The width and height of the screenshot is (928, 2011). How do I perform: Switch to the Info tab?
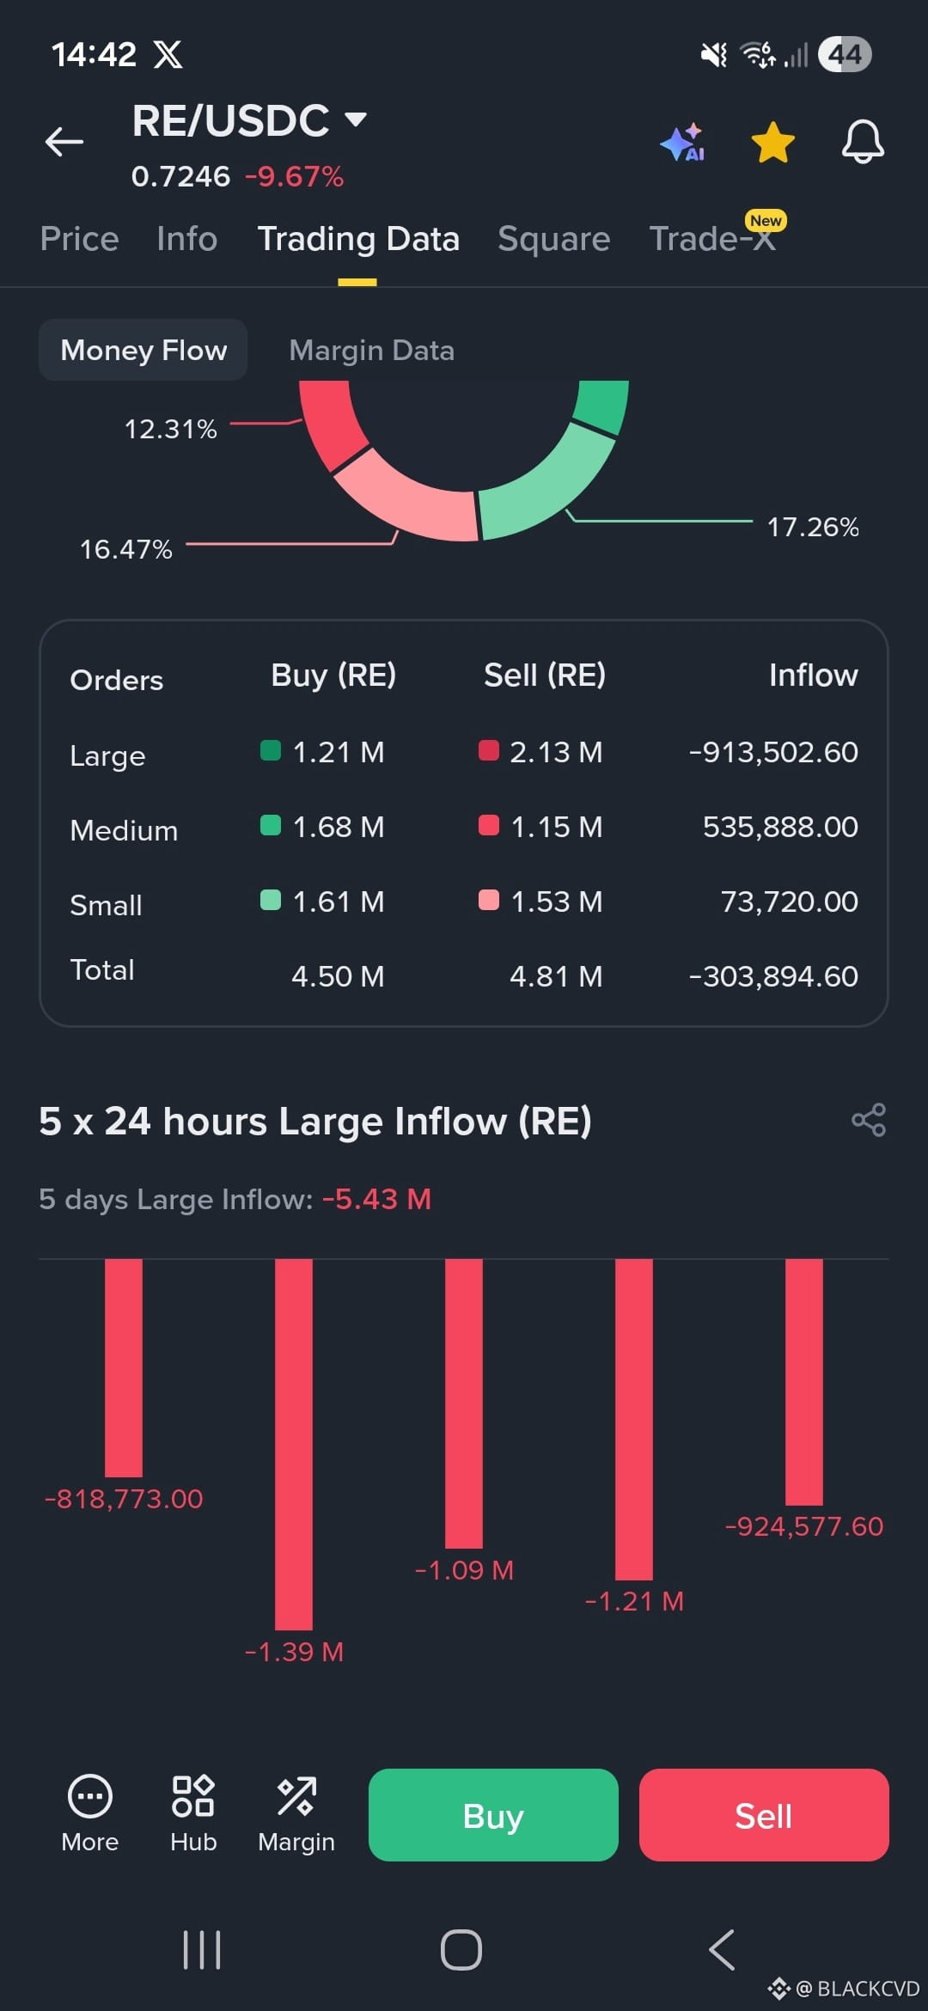[x=187, y=239]
